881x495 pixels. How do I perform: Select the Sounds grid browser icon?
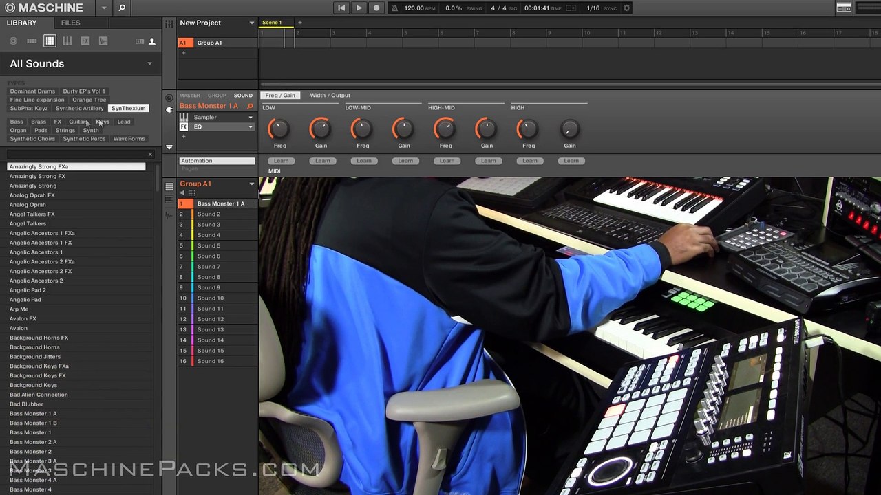(50, 41)
